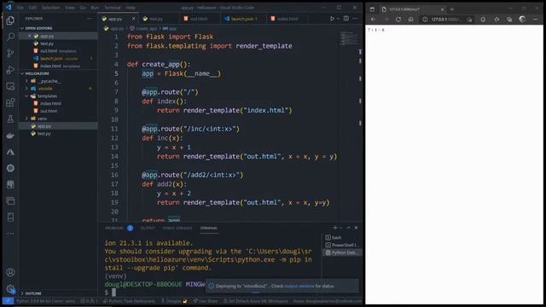The height and width of the screenshot is (307, 546).
Task: Add a new terminal with plus icon
Action: click(335, 228)
